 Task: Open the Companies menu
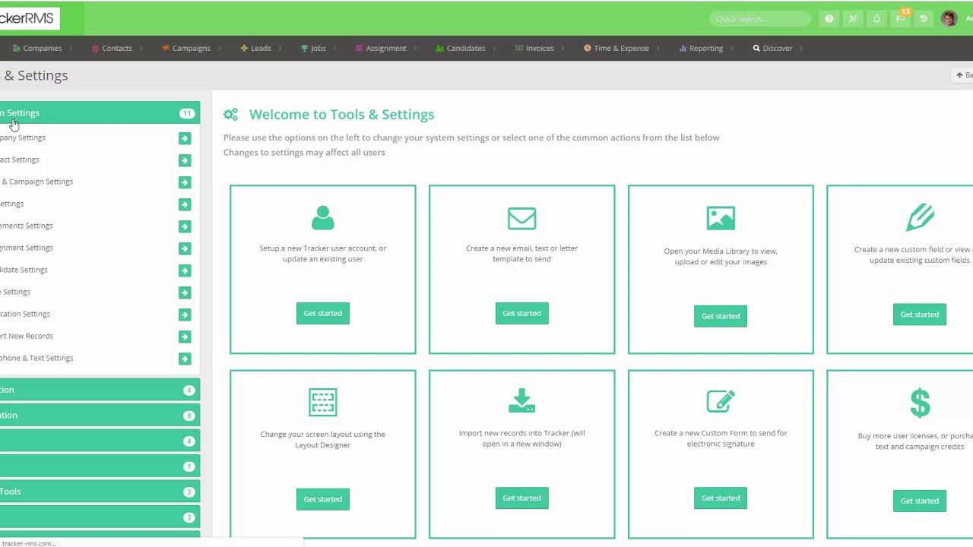point(43,48)
